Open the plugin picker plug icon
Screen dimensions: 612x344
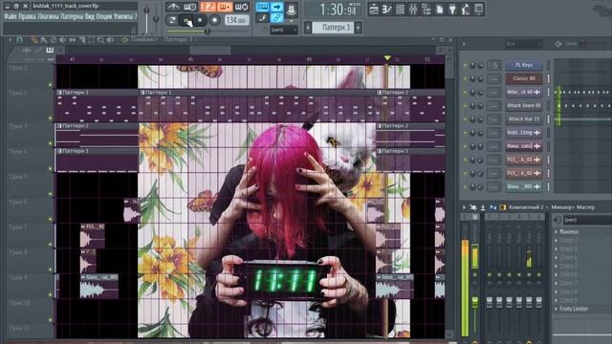pyautogui.click(x=452, y=10)
